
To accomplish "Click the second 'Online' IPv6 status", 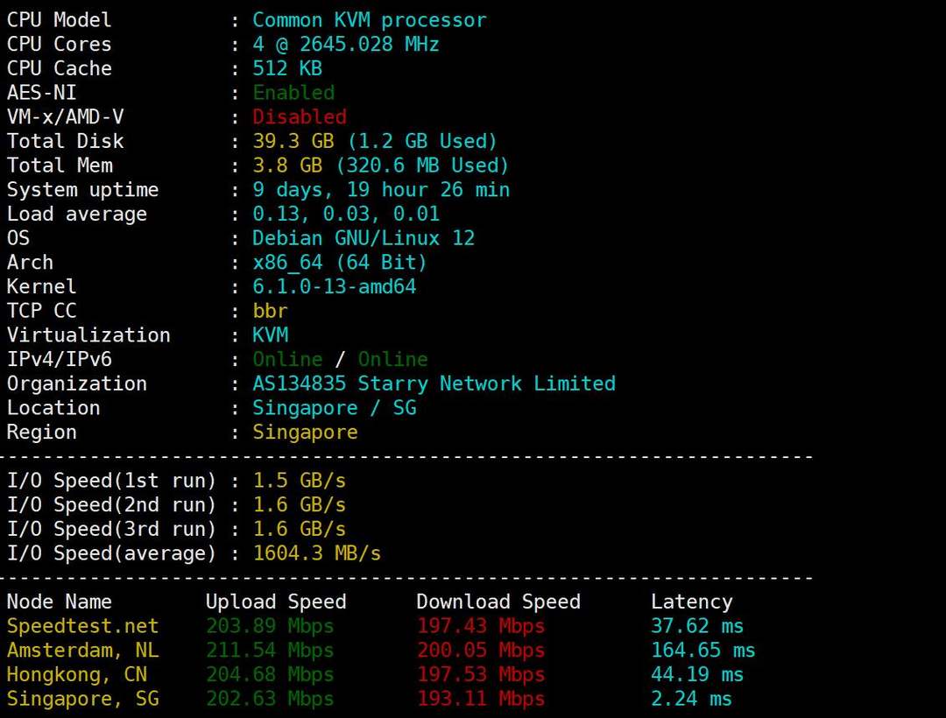I will click(x=392, y=359).
